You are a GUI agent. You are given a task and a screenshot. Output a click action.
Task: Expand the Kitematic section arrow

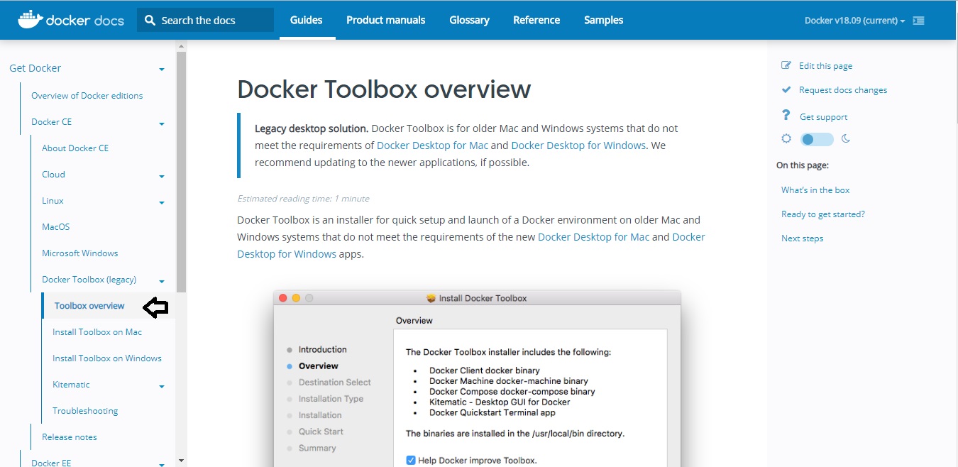click(x=162, y=386)
